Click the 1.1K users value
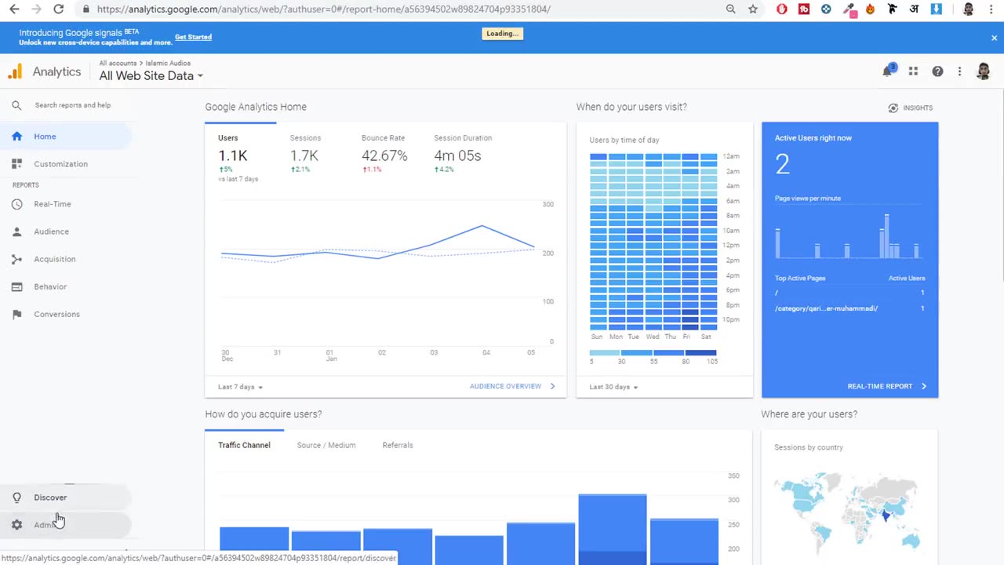 233,155
